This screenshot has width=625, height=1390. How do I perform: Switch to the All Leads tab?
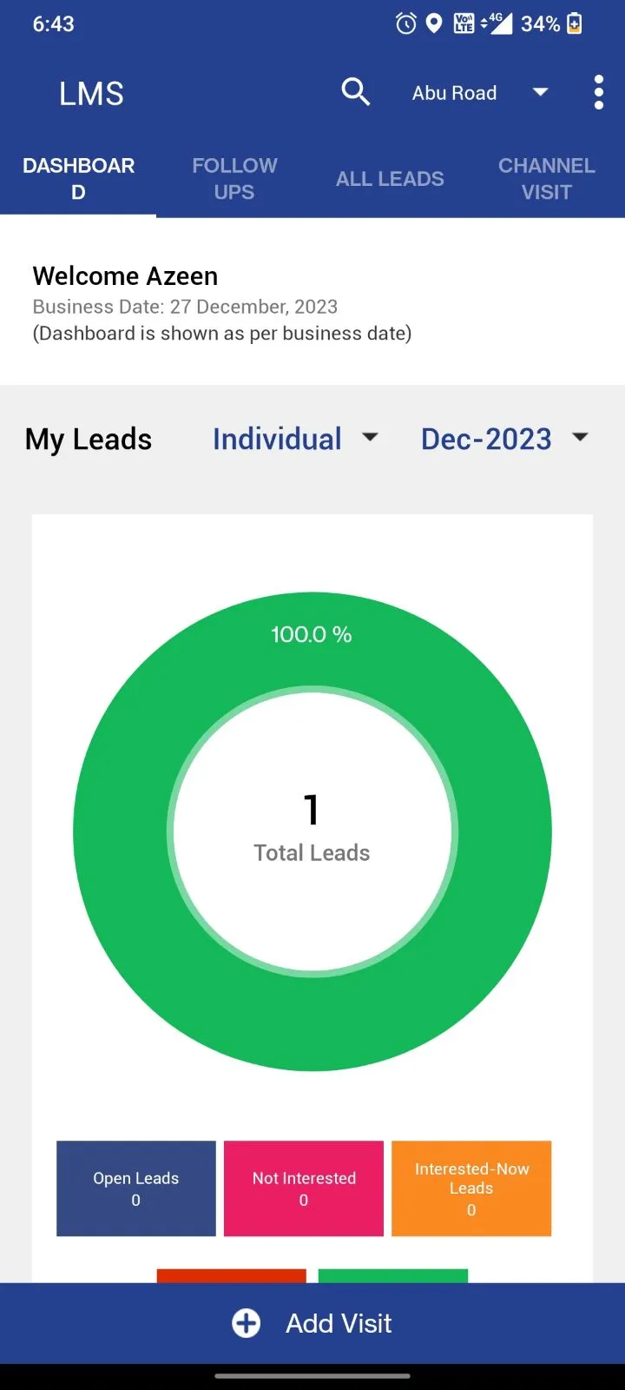(x=391, y=179)
